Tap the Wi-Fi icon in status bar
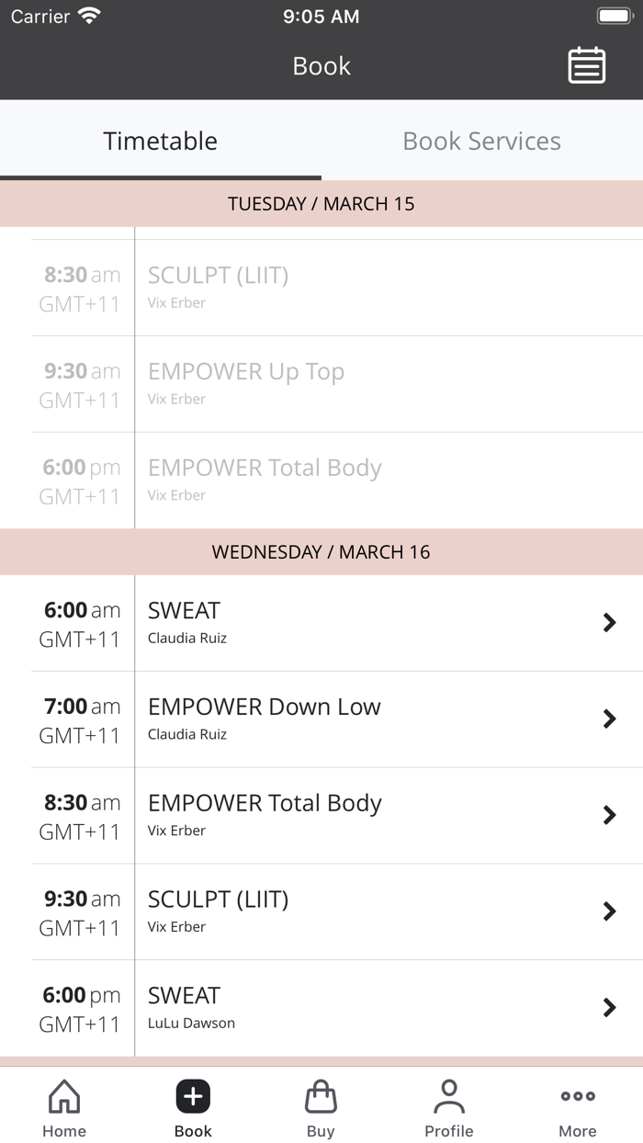The height and width of the screenshot is (1143, 643). coord(87,15)
